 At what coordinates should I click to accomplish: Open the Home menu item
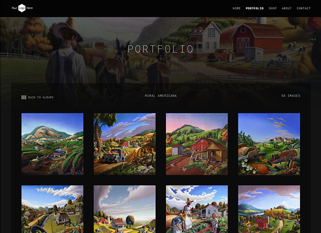pyautogui.click(x=236, y=9)
